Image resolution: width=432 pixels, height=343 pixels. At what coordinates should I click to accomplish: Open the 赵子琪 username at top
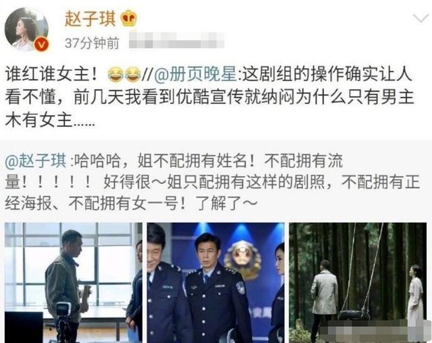[x=90, y=18]
